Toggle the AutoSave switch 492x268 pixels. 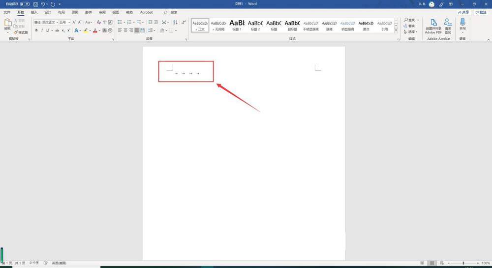(x=25, y=4)
